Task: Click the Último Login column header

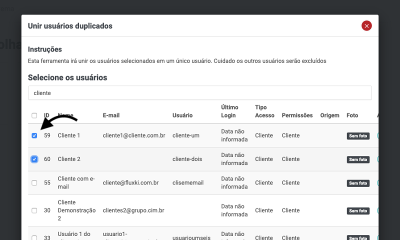Action: [229, 111]
